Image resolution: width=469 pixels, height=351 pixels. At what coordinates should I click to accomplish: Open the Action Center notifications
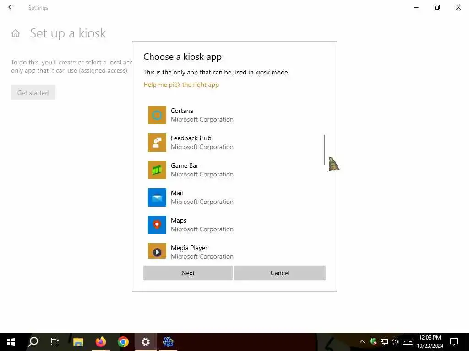coord(454,342)
